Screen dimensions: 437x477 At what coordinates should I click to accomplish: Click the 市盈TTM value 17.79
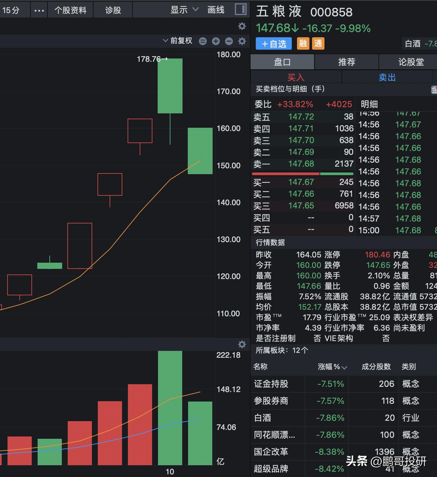[312, 317]
